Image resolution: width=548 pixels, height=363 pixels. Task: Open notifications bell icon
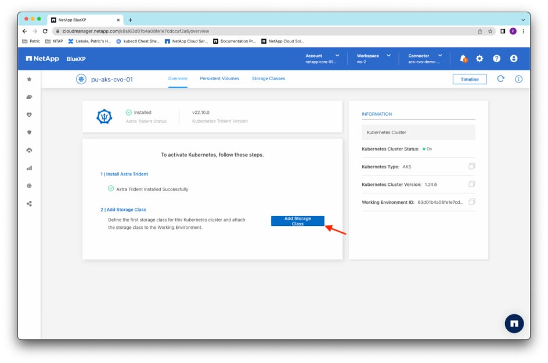463,59
